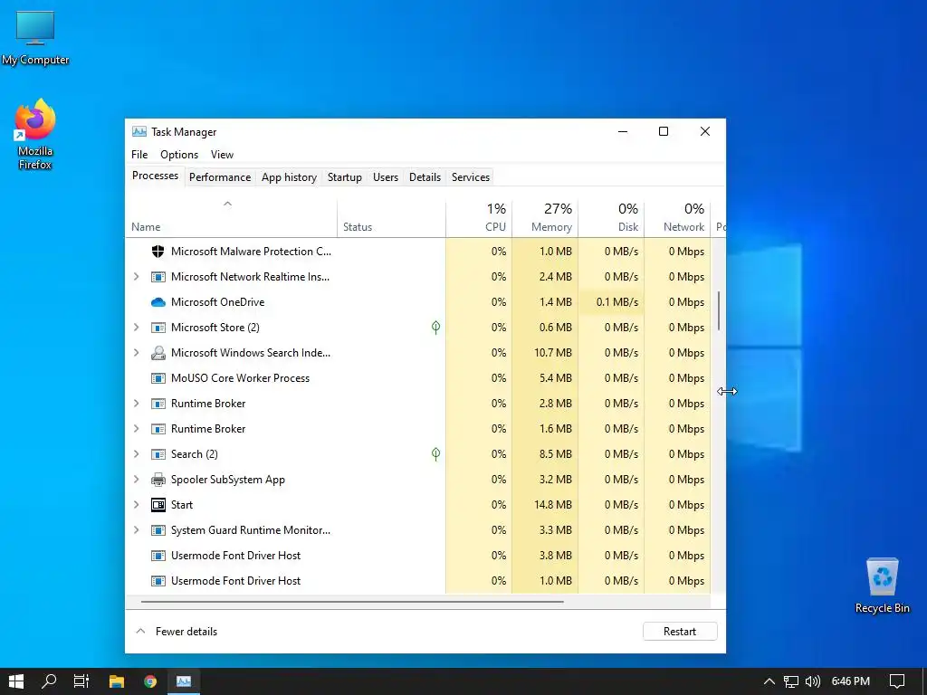The image size is (927, 695).
Task: Sort by the Status column header
Action: (x=391, y=219)
